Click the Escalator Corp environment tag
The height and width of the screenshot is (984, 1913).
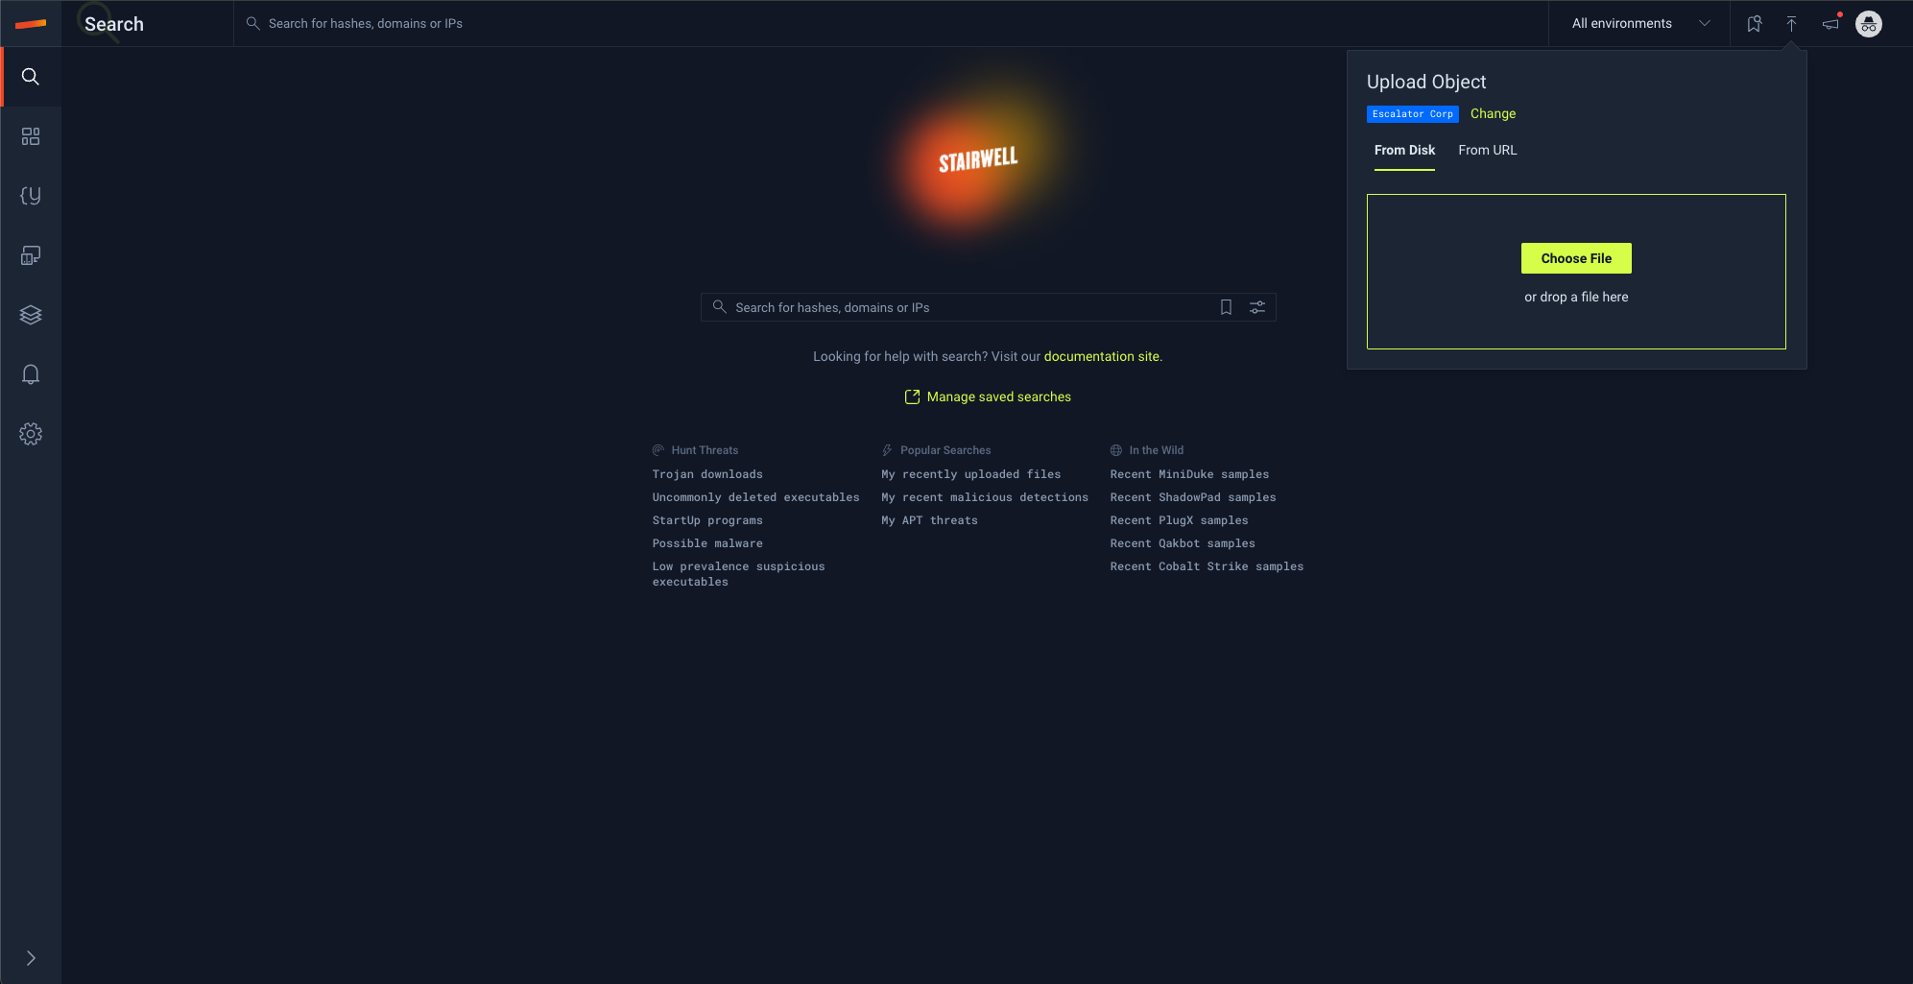tap(1412, 114)
